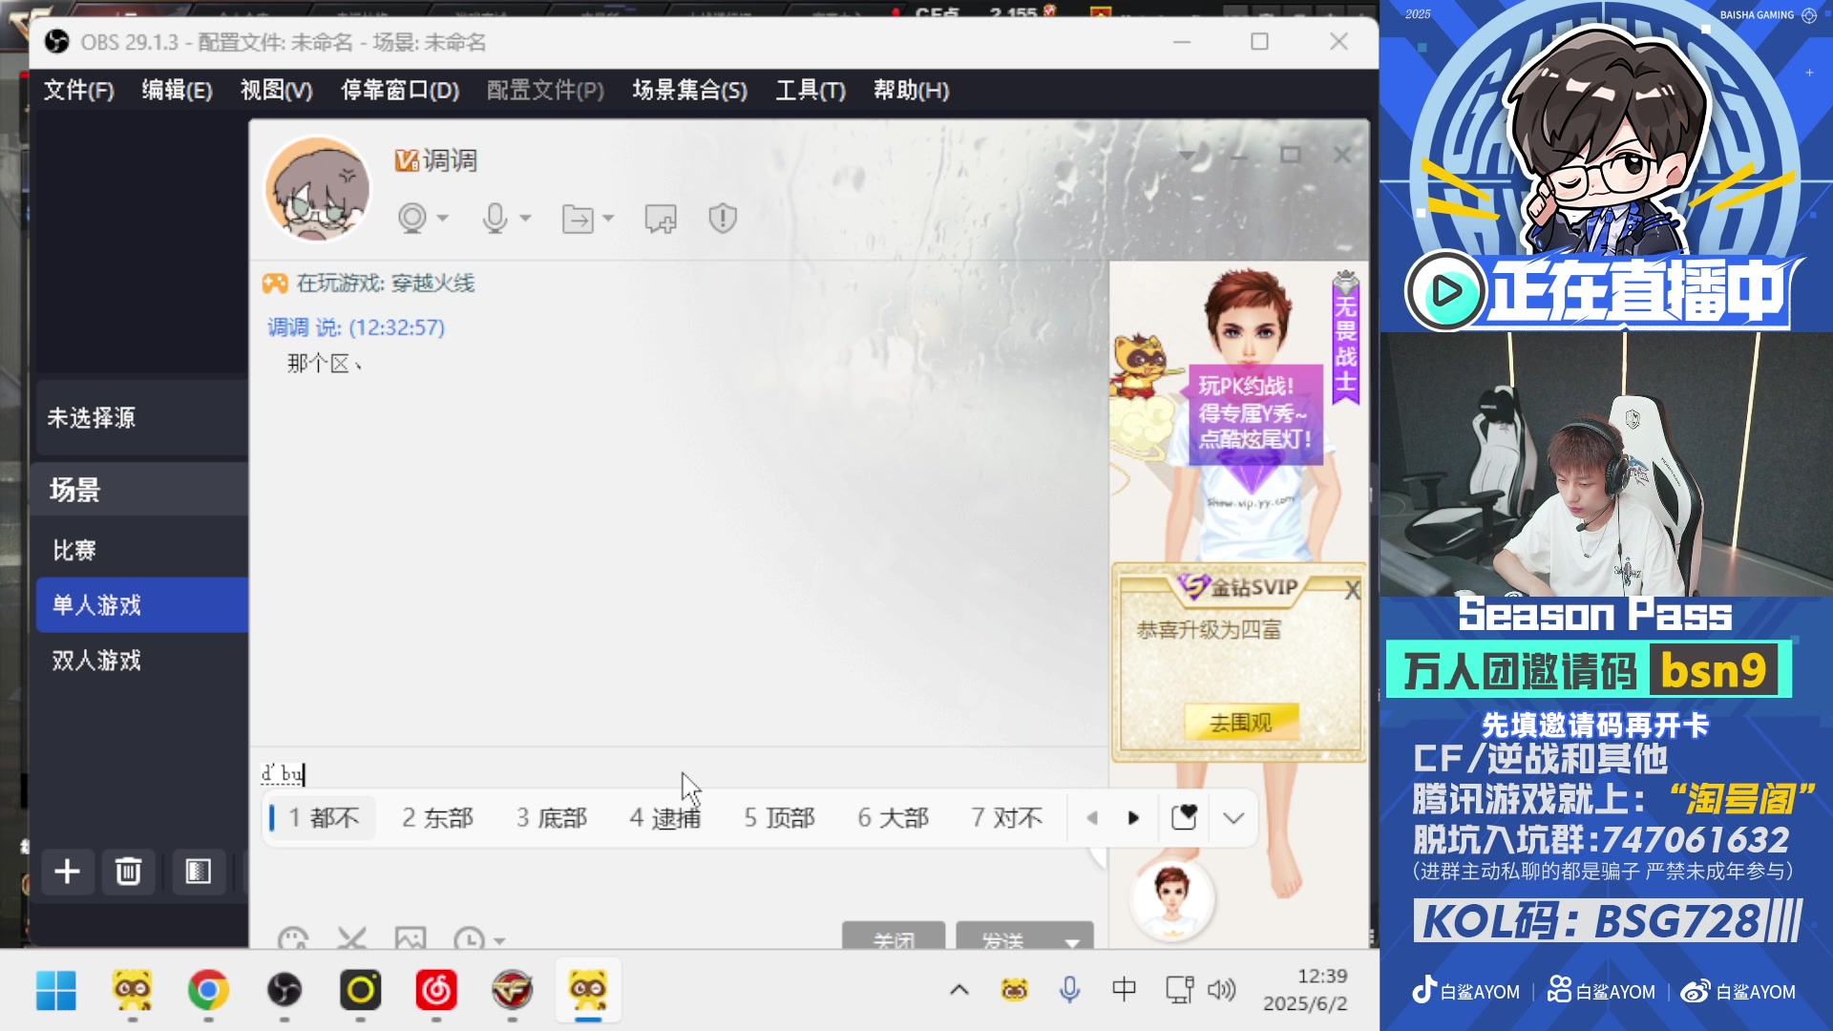Open the send button options dropdown

click(x=1072, y=940)
